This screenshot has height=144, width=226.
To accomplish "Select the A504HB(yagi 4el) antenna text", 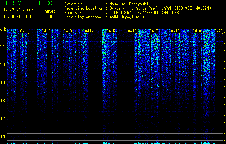I will (x=127, y=17).
